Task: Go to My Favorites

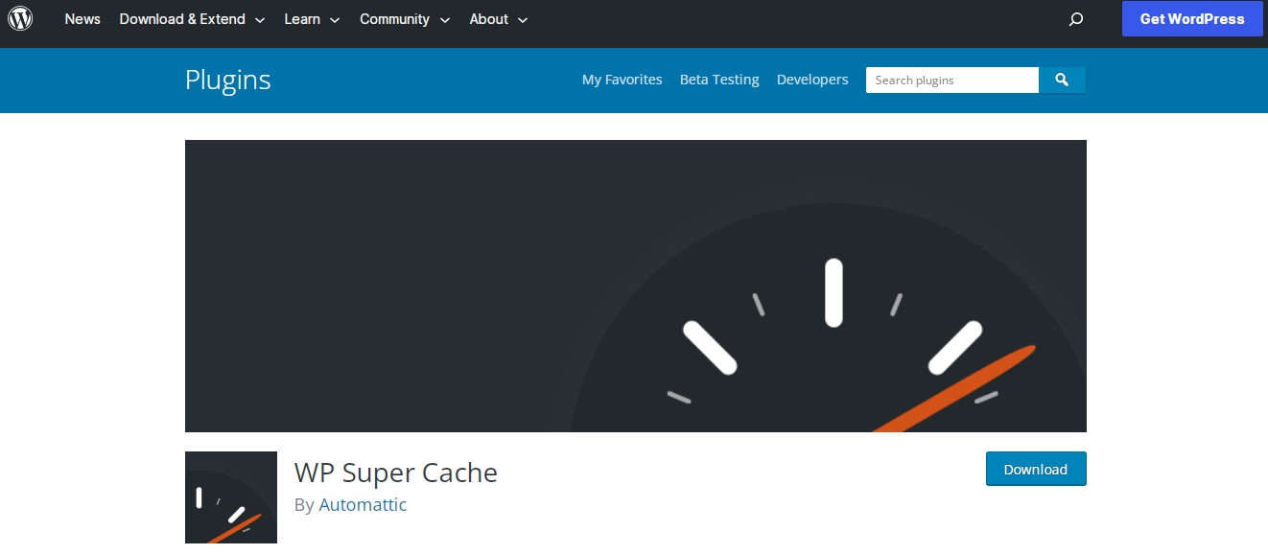Action: tap(622, 81)
